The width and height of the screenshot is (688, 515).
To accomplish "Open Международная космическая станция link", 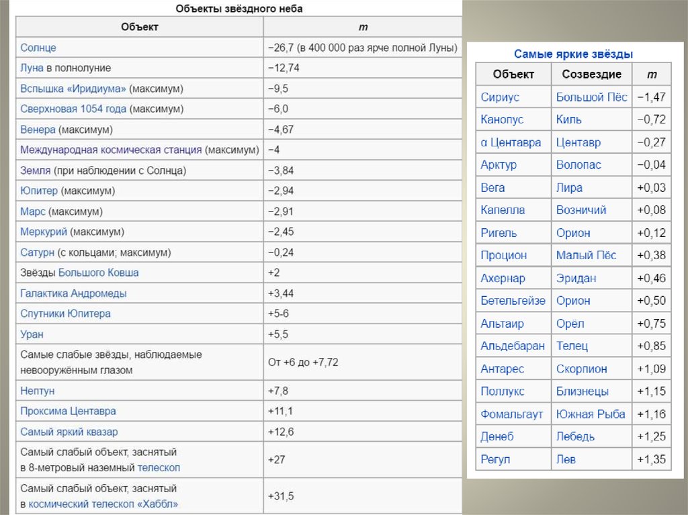I will 111,150.
